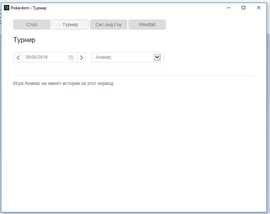Click the 'Игра Ананас не имеет истории' message
270x214 pixels.
[x=64, y=83]
